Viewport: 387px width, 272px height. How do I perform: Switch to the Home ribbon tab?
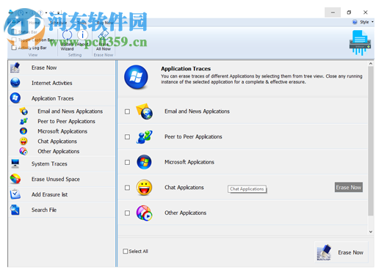(x=34, y=23)
